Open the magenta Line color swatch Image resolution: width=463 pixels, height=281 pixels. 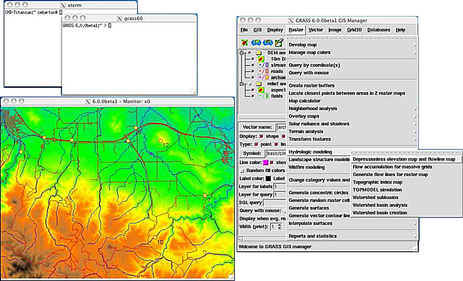coord(265,163)
